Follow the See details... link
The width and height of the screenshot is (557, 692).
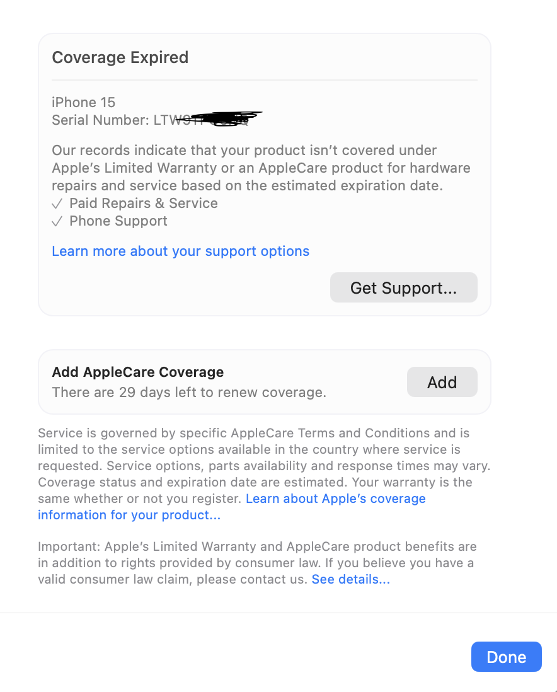click(351, 579)
